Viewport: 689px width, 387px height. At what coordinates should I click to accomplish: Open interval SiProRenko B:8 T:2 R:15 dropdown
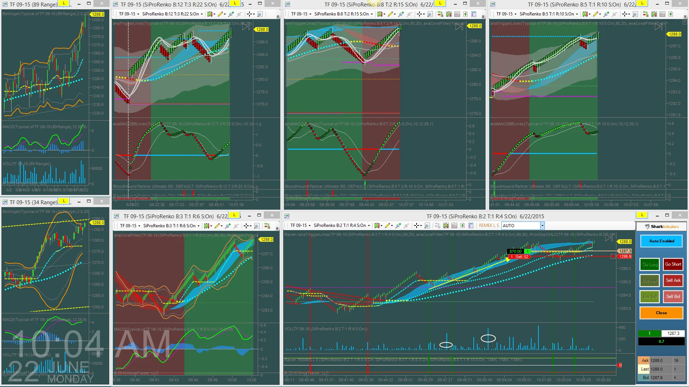click(344, 14)
